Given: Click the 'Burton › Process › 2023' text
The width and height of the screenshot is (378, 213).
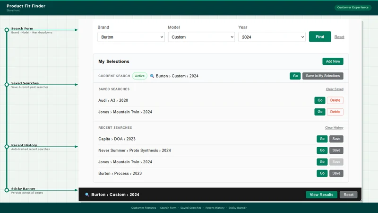Looking at the screenshot, I should pos(120,173).
